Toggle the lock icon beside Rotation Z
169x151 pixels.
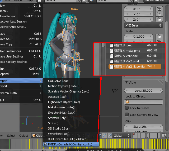point(159,19)
